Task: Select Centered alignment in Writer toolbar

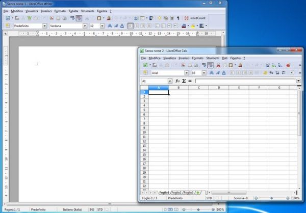Action: [x=137, y=26]
